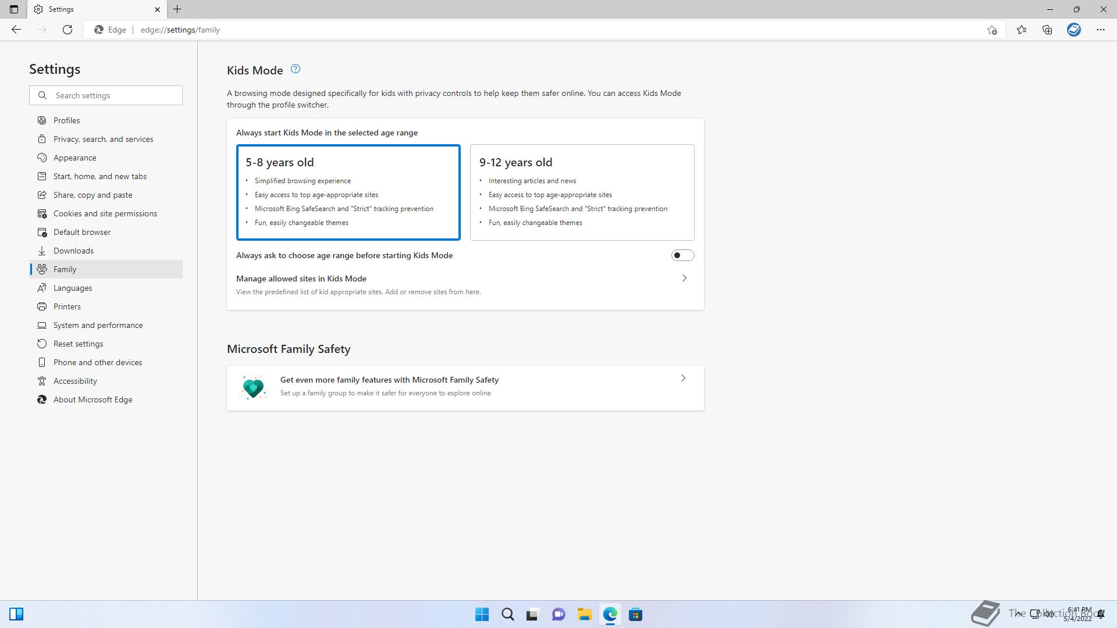Open Phone and other devices
The width and height of the screenshot is (1117, 628).
click(106, 362)
